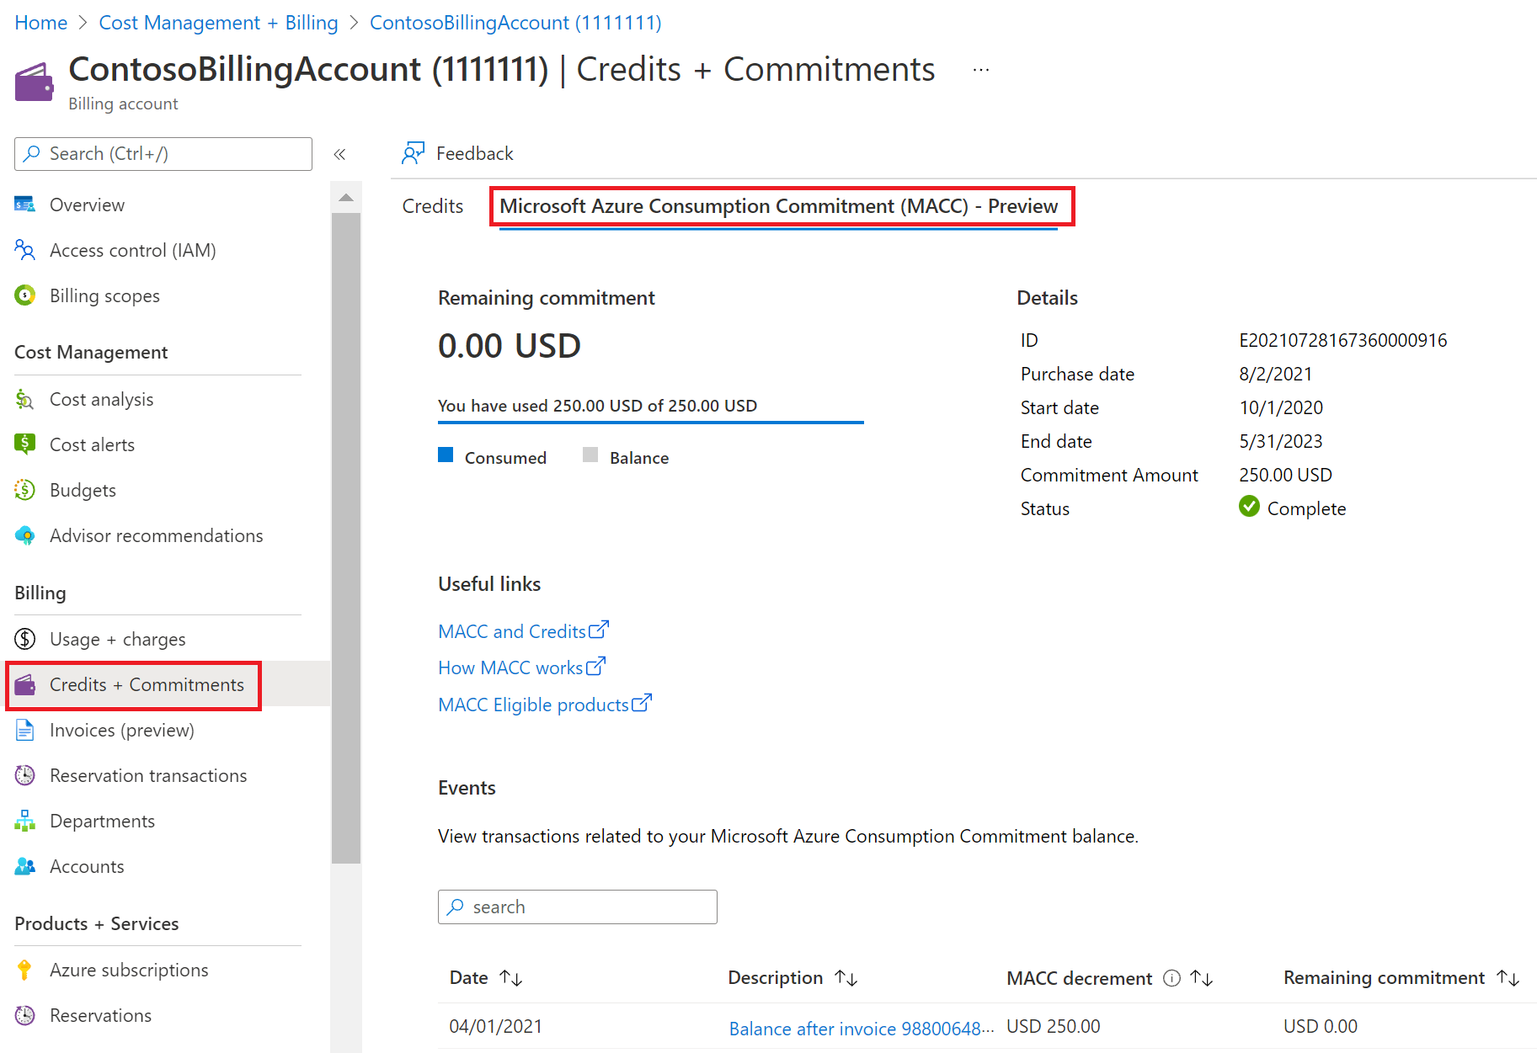Sort by Remaining commitment column arrows
This screenshot has width=1537, height=1053.
click(x=1508, y=978)
